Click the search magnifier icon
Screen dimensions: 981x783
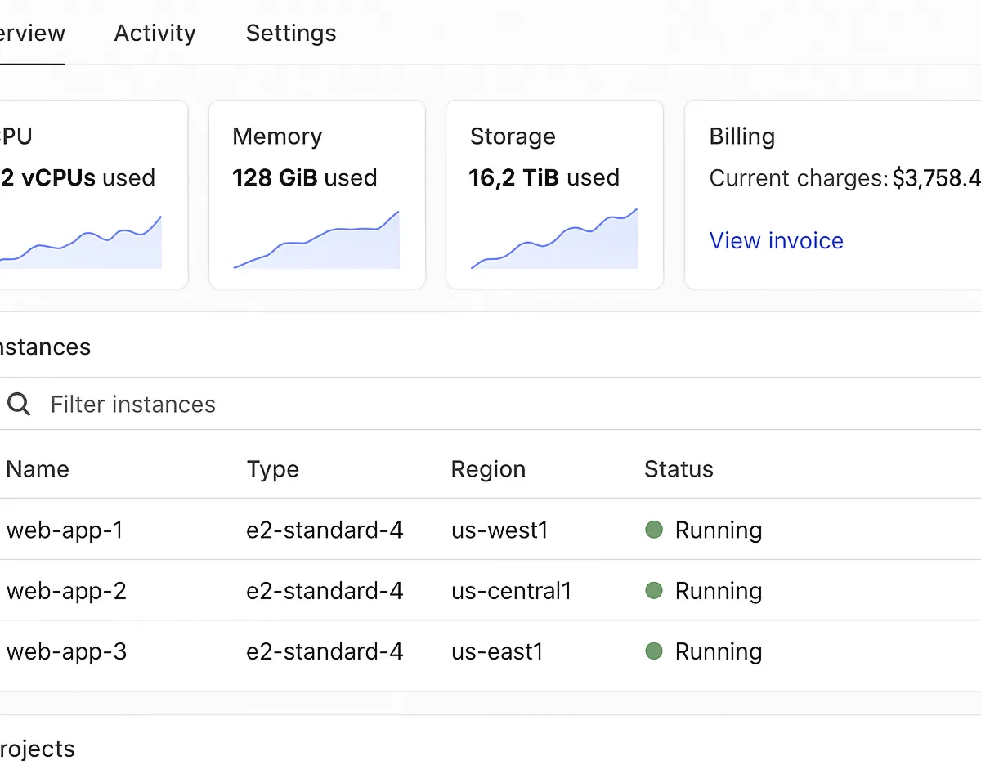18,404
